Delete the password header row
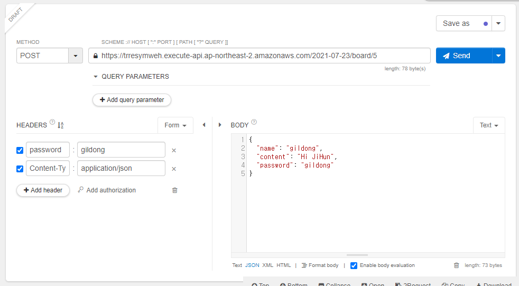Image resolution: width=519 pixels, height=286 pixels. tap(174, 150)
